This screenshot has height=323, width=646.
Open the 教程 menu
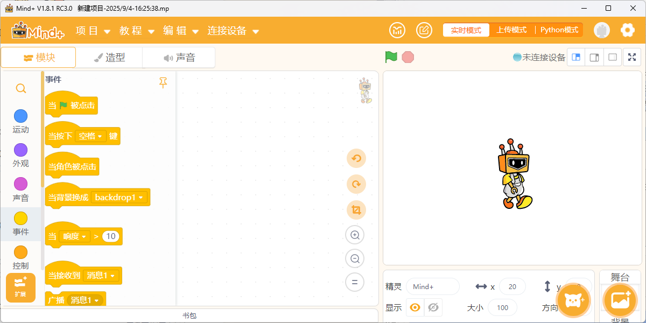tap(137, 31)
